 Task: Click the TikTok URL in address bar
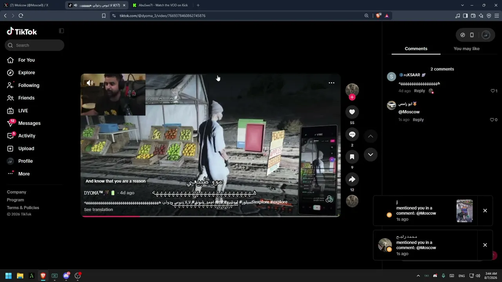pyautogui.click(x=162, y=16)
